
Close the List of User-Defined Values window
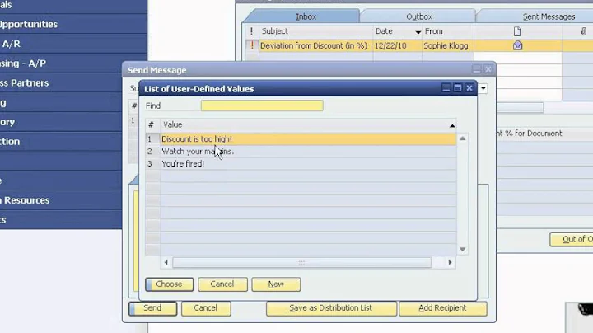[x=469, y=88]
